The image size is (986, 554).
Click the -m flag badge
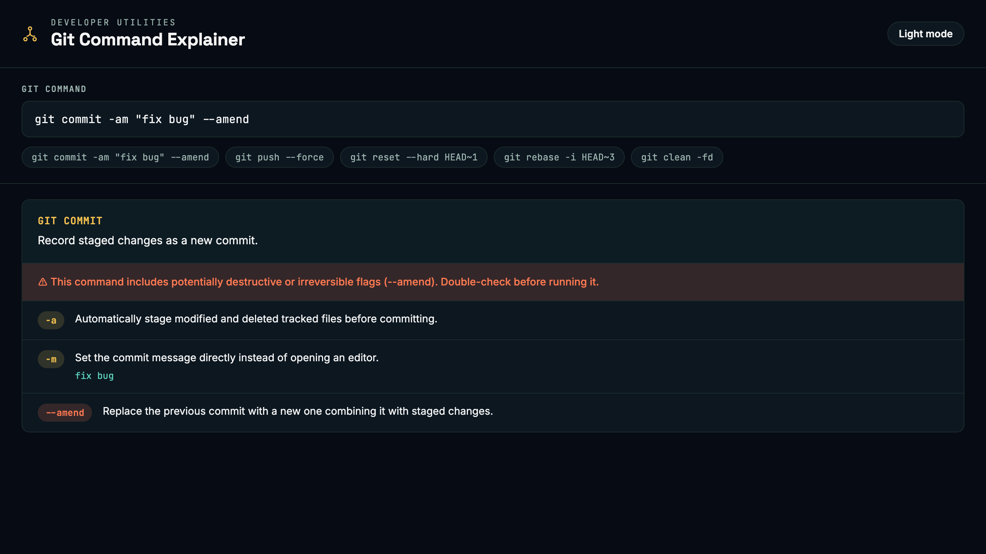(51, 359)
